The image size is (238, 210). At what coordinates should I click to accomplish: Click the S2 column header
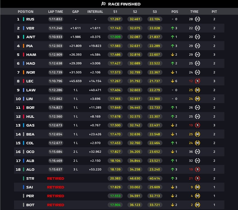(135, 12)
